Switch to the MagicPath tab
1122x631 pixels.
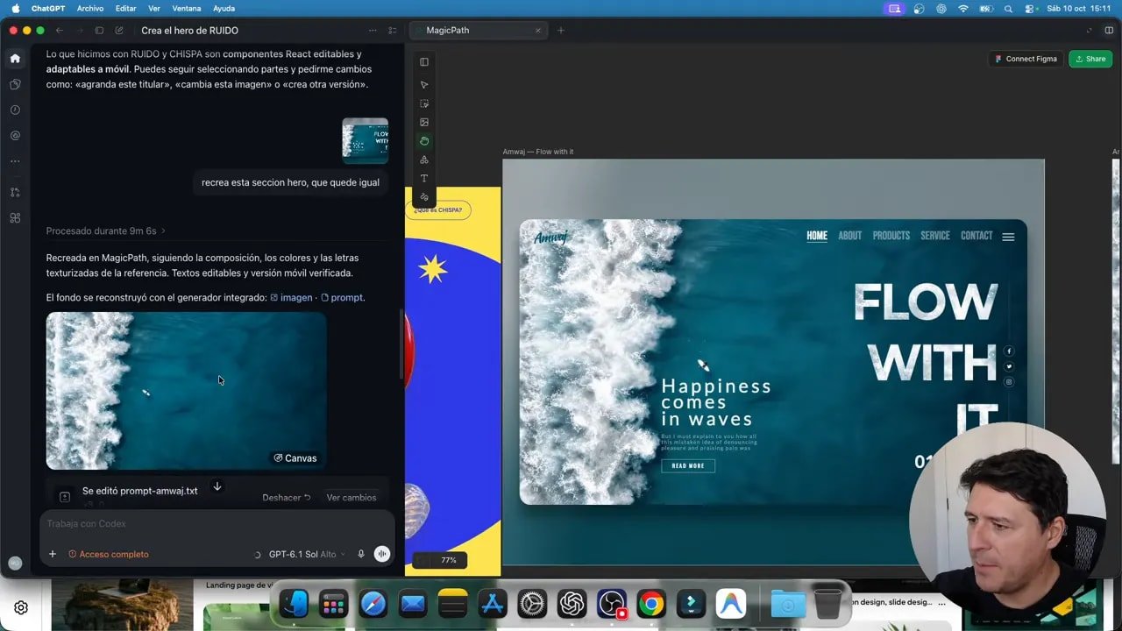477,31
